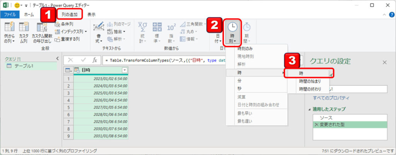Select the 変更された型 step

[x=350, y=125]
